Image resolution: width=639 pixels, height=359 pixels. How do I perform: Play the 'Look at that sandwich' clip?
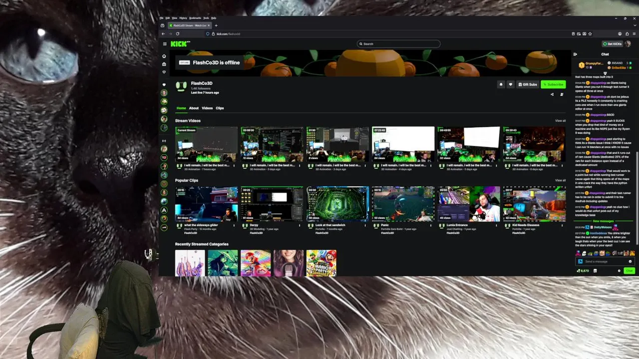pos(337,204)
